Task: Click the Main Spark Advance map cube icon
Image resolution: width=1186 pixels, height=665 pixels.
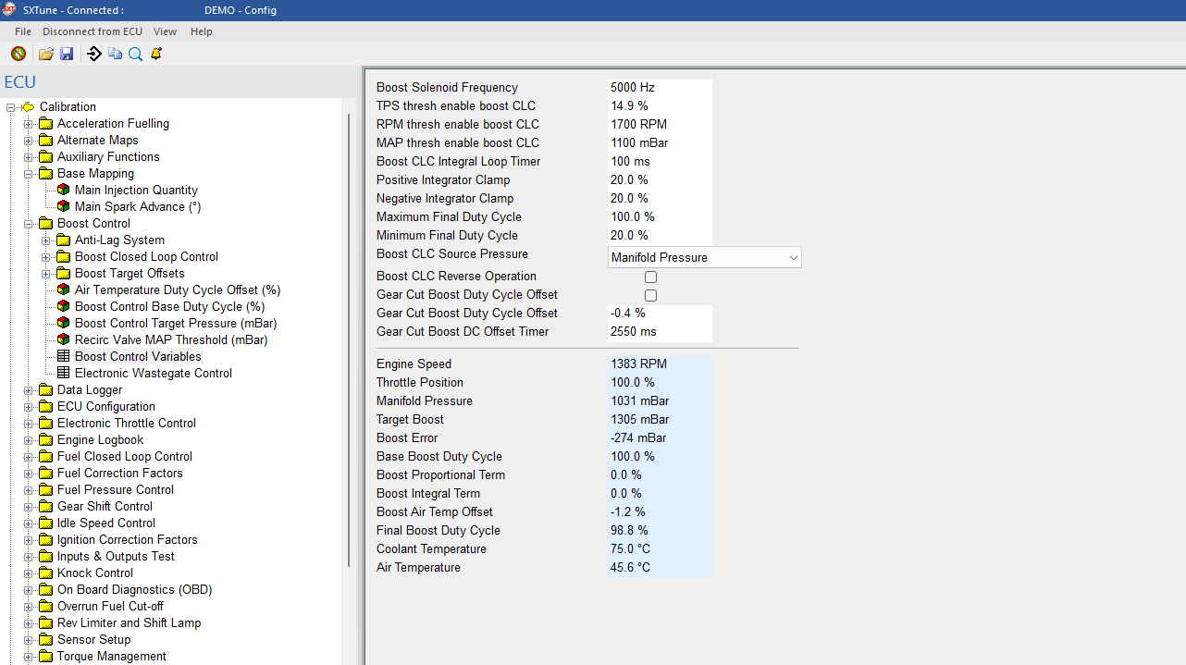Action: coord(63,206)
